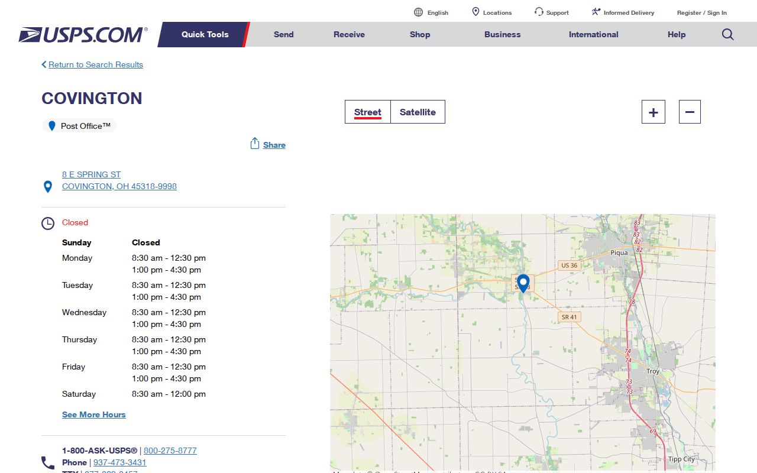Return to Search Results link

pyautogui.click(x=96, y=64)
